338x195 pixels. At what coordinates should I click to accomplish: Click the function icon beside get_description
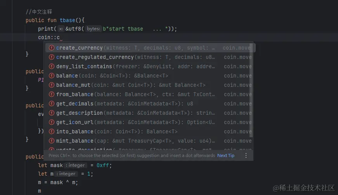(52, 113)
